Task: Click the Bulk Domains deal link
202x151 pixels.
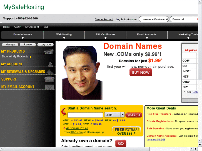Action: point(155,129)
